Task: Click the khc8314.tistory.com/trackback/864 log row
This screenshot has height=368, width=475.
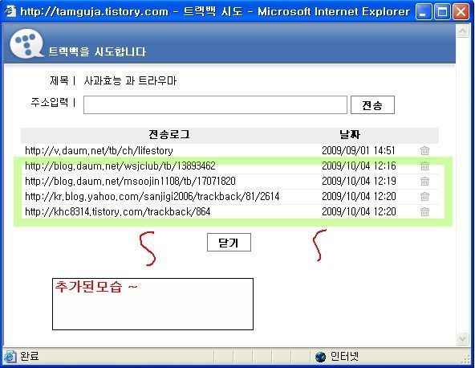Action: click(230, 211)
